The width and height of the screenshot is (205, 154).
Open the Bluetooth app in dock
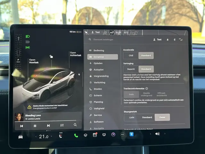pyautogui.click(x=131, y=134)
